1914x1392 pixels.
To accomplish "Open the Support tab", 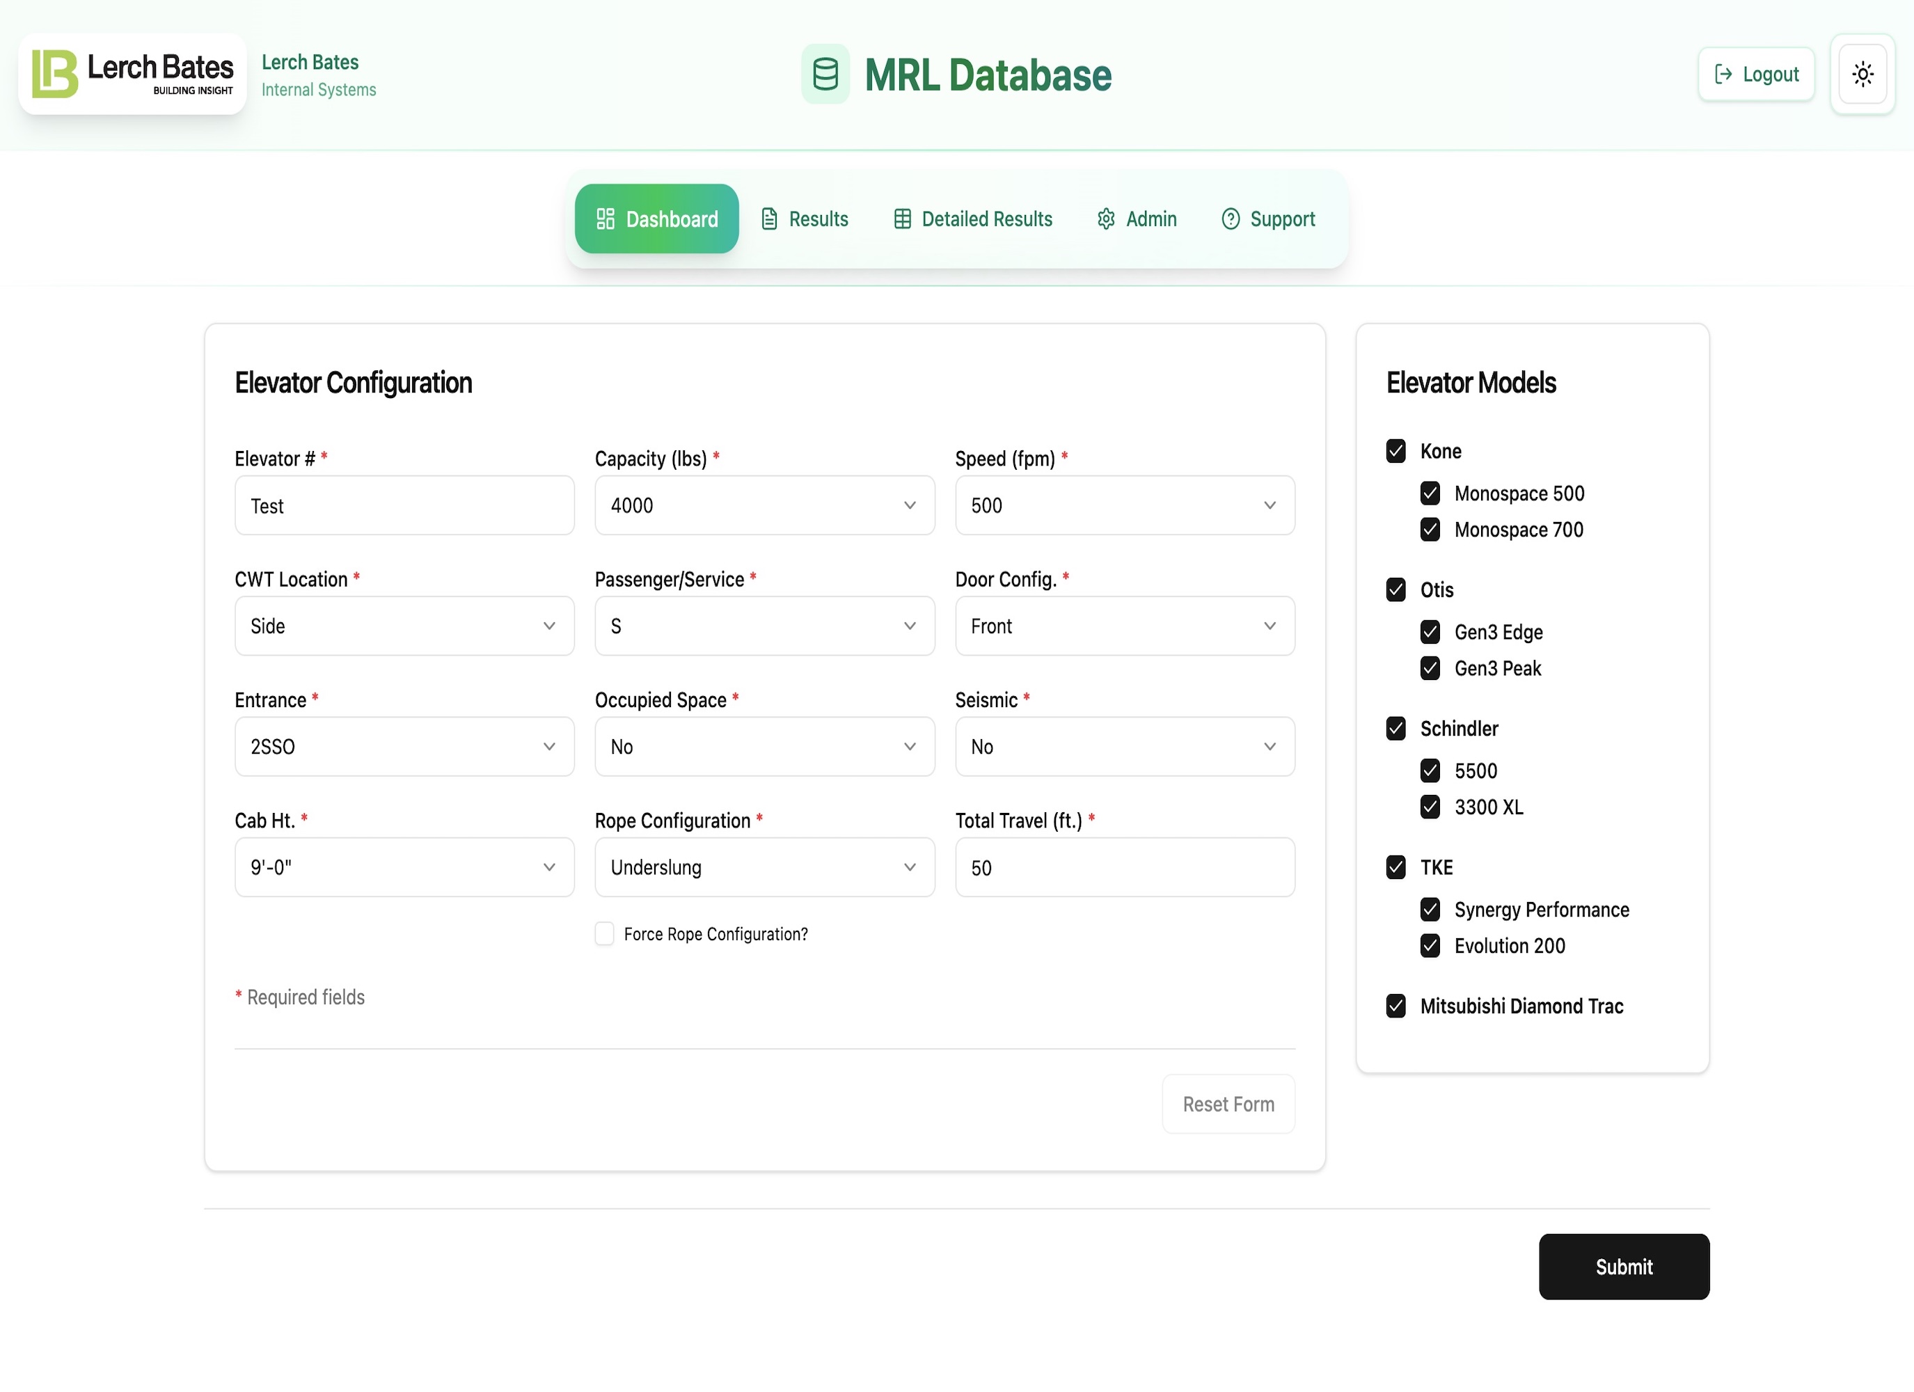I will (1268, 219).
